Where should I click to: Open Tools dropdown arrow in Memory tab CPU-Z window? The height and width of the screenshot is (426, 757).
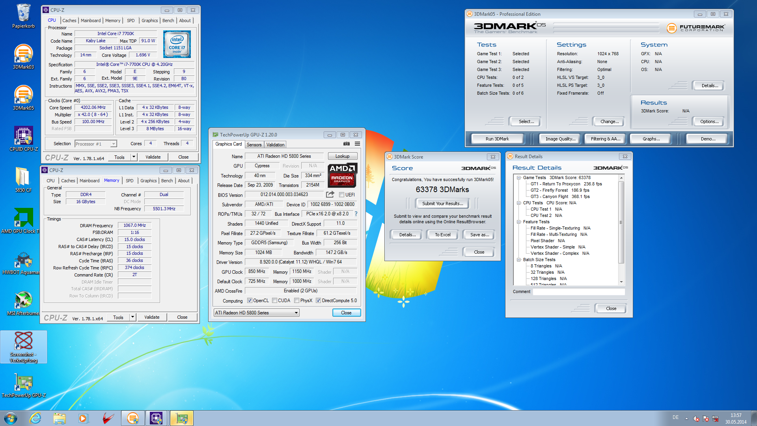(132, 317)
